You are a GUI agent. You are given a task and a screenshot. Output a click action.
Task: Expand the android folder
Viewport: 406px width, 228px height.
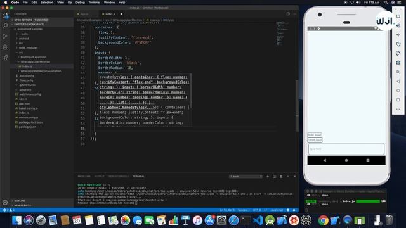tap(24, 39)
